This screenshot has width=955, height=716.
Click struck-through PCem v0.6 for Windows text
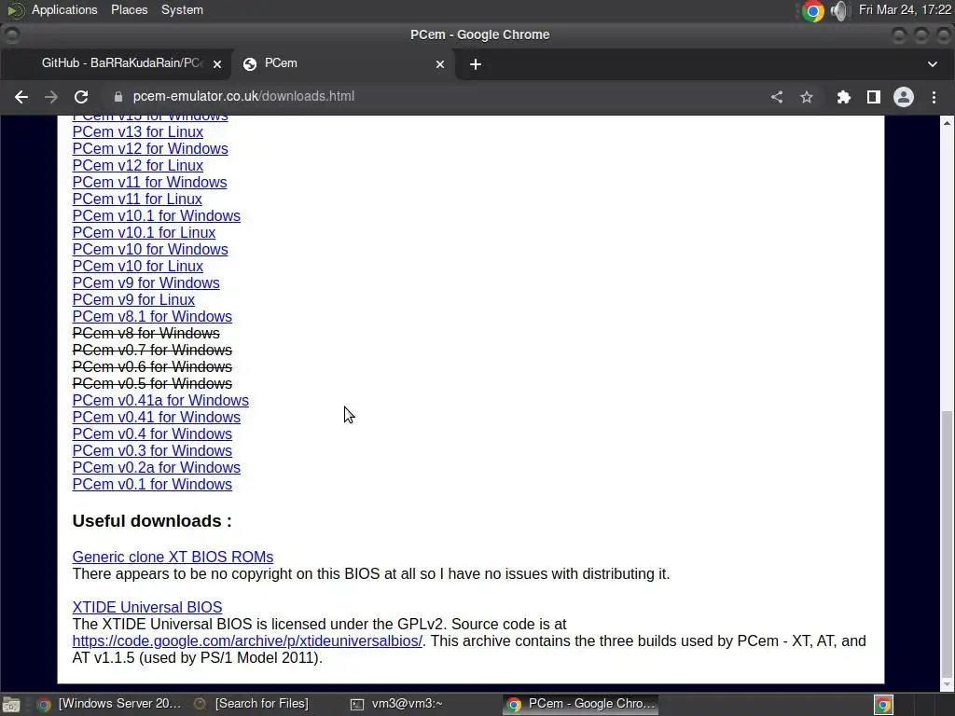152,367
